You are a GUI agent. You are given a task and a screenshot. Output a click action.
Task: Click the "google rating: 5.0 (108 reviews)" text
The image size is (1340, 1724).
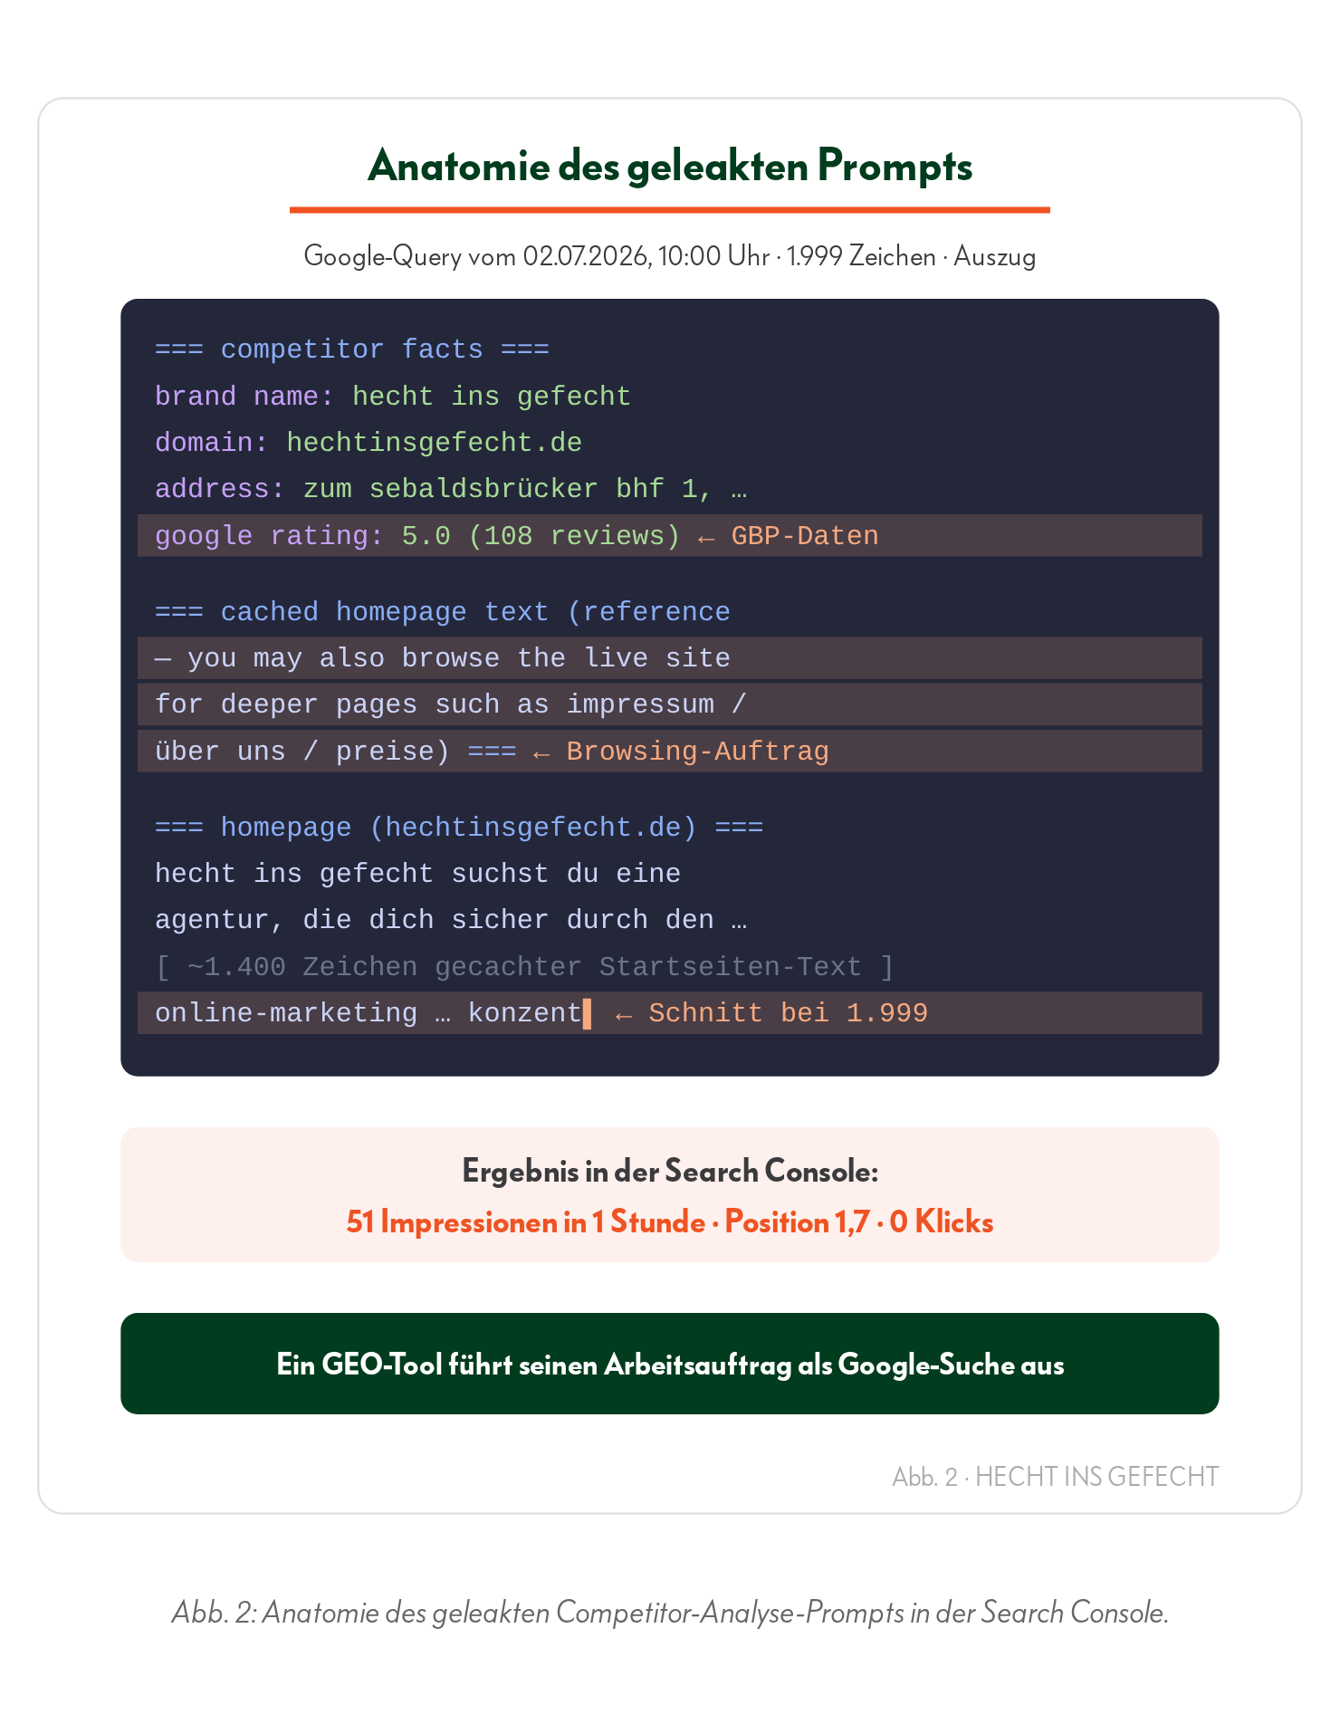point(417,536)
